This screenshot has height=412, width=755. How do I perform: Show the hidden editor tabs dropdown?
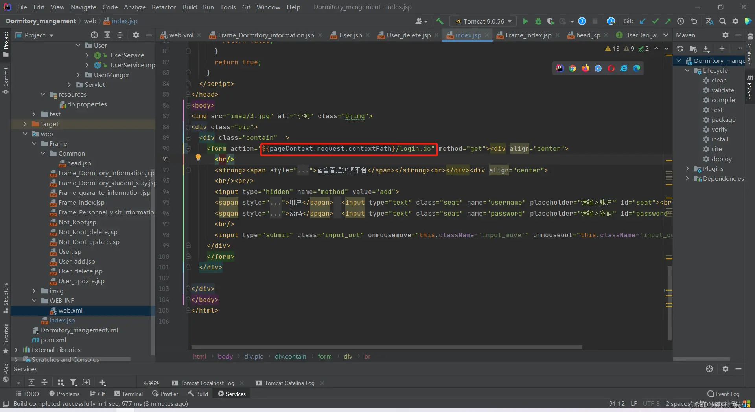tap(666, 35)
